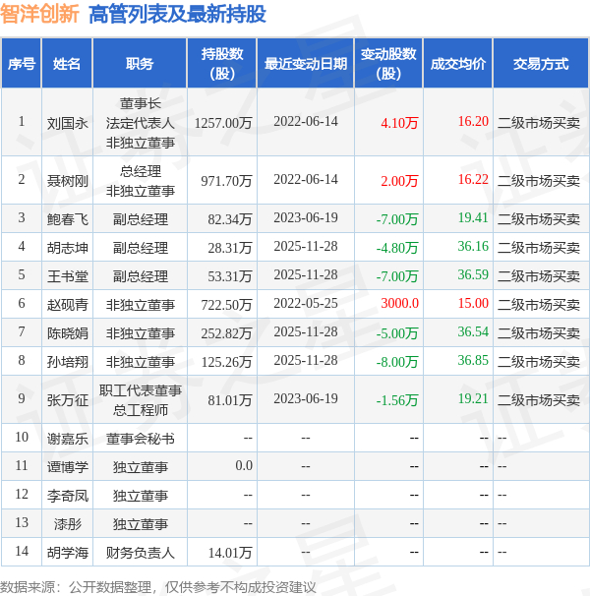Click holdings value 14.01万
This screenshot has width=590, height=596.
[x=230, y=553]
